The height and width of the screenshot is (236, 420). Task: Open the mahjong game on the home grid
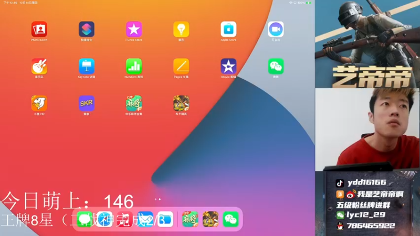134,103
